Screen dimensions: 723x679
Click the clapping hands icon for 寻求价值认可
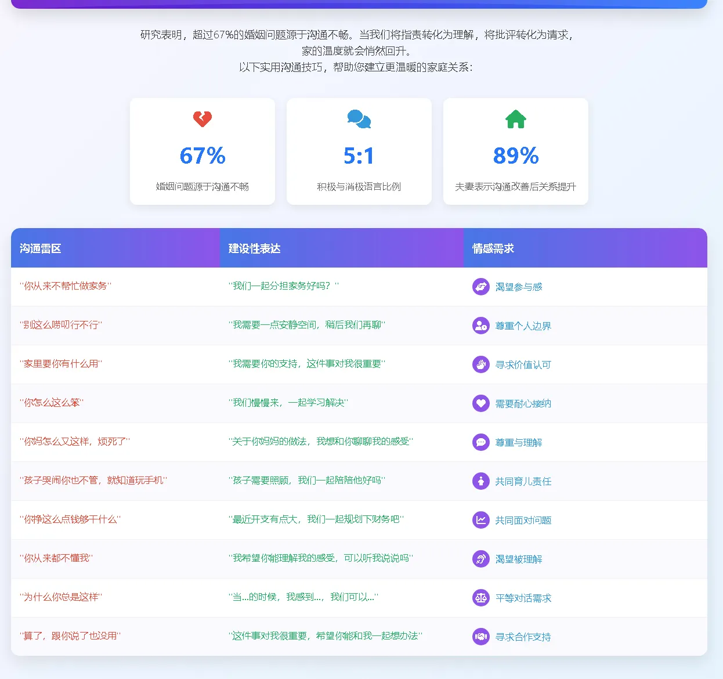pos(481,364)
